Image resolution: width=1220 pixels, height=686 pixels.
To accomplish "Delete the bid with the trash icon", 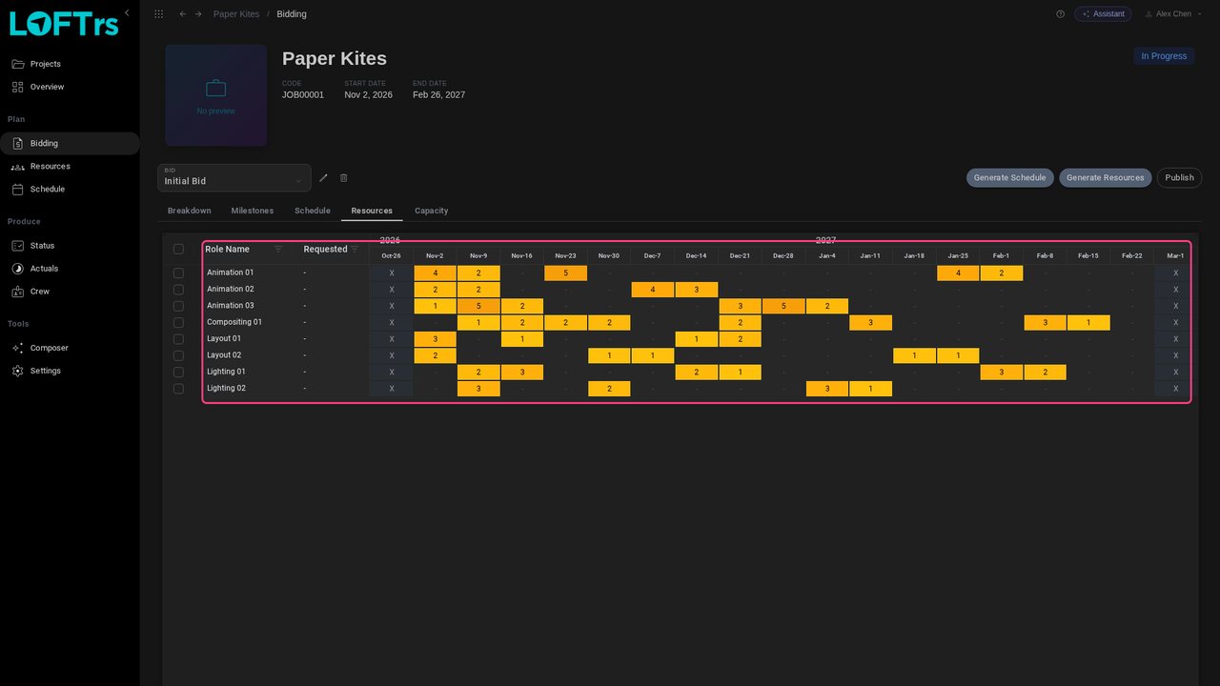I will 344,178.
